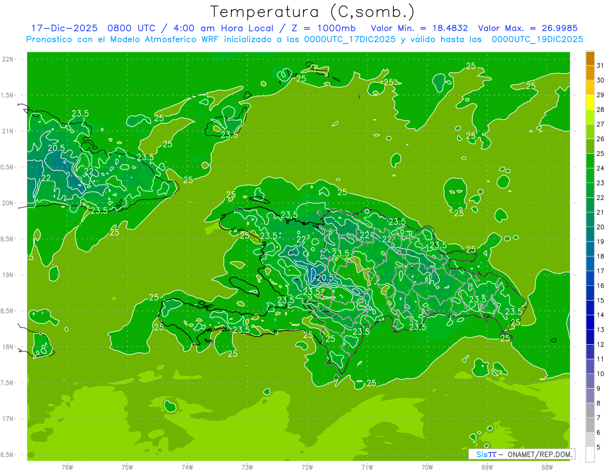Select the '75W' longitude axis label
This screenshot has width=614, height=474.
[x=127, y=467]
